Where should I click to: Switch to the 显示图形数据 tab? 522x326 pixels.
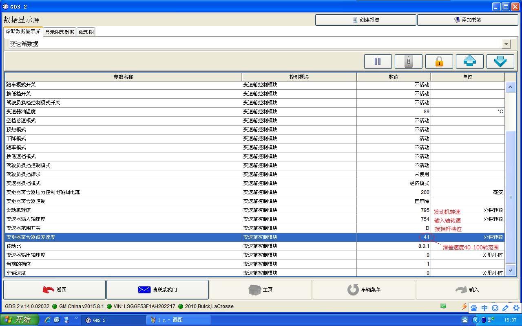coord(60,32)
